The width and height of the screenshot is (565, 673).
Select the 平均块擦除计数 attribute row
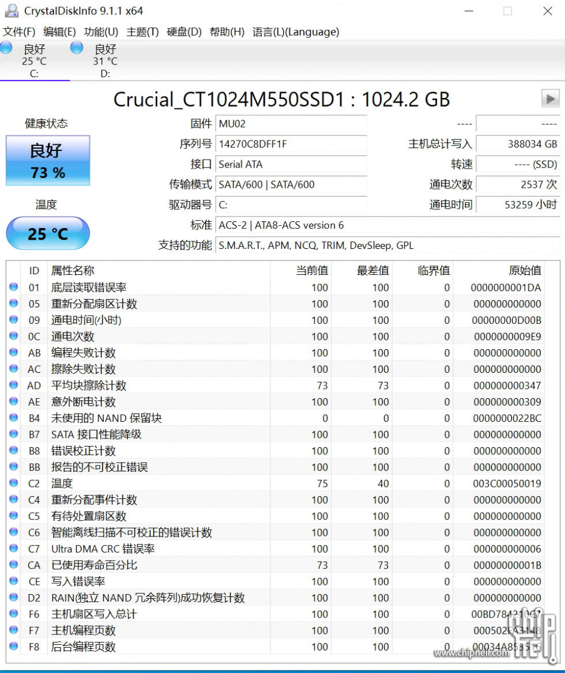(275, 385)
